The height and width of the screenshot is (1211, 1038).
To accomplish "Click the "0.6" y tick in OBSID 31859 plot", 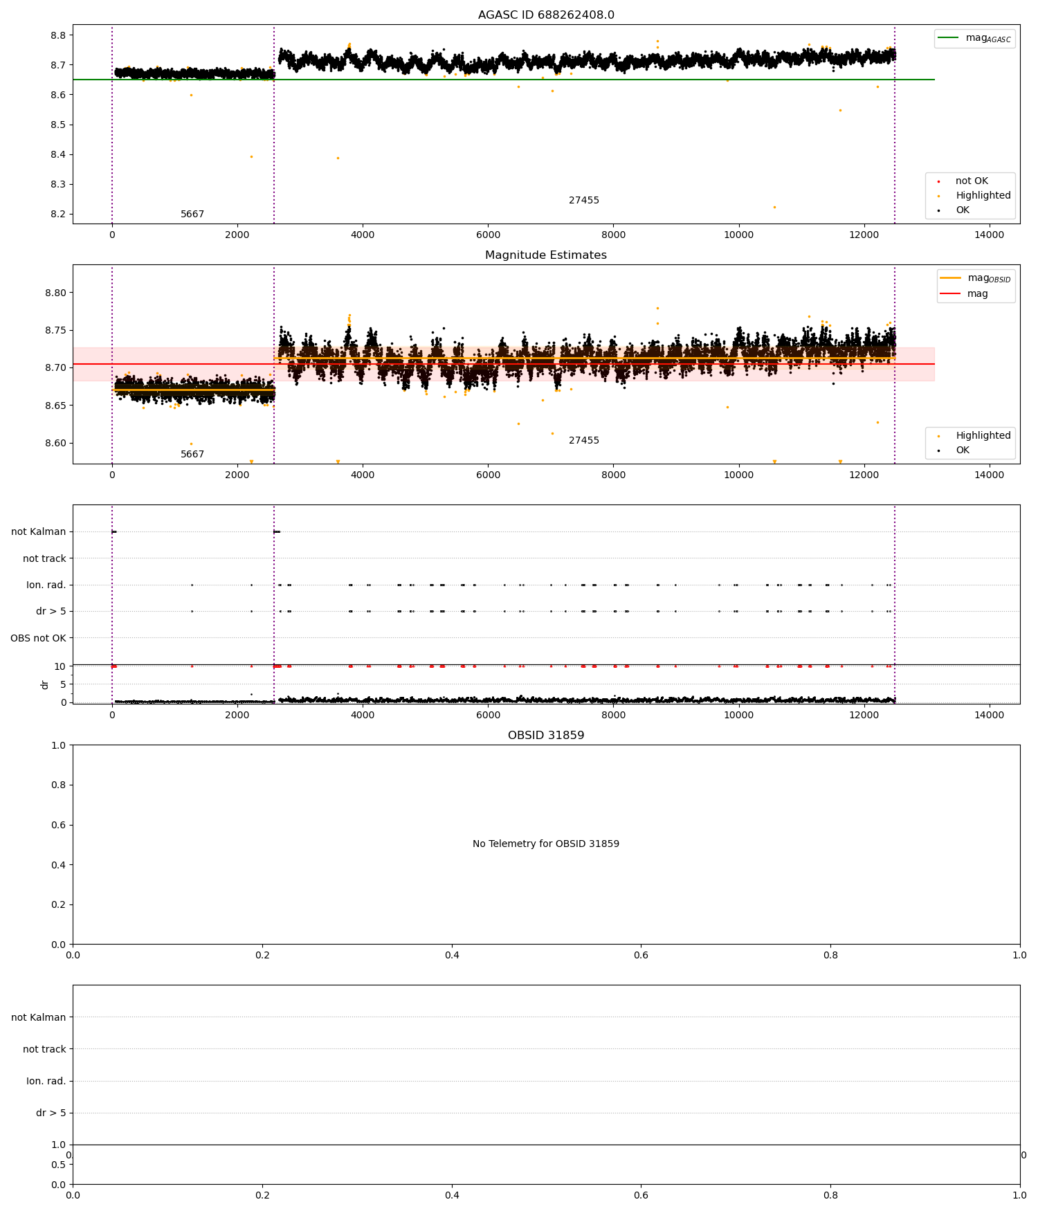I will pos(58,825).
